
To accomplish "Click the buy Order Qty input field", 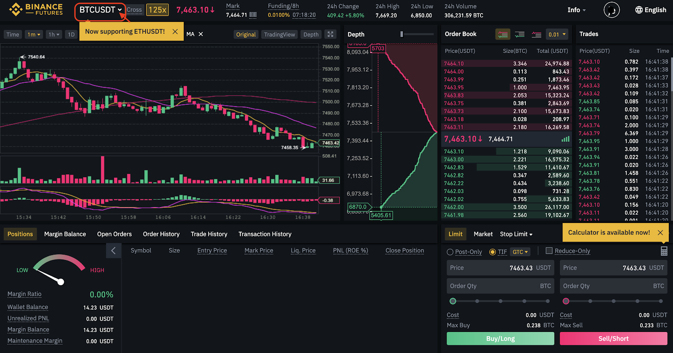I will click(501, 286).
